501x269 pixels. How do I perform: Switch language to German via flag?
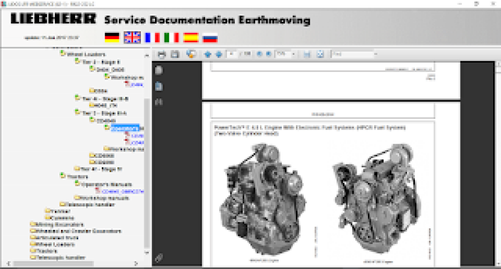[x=112, y=37]
